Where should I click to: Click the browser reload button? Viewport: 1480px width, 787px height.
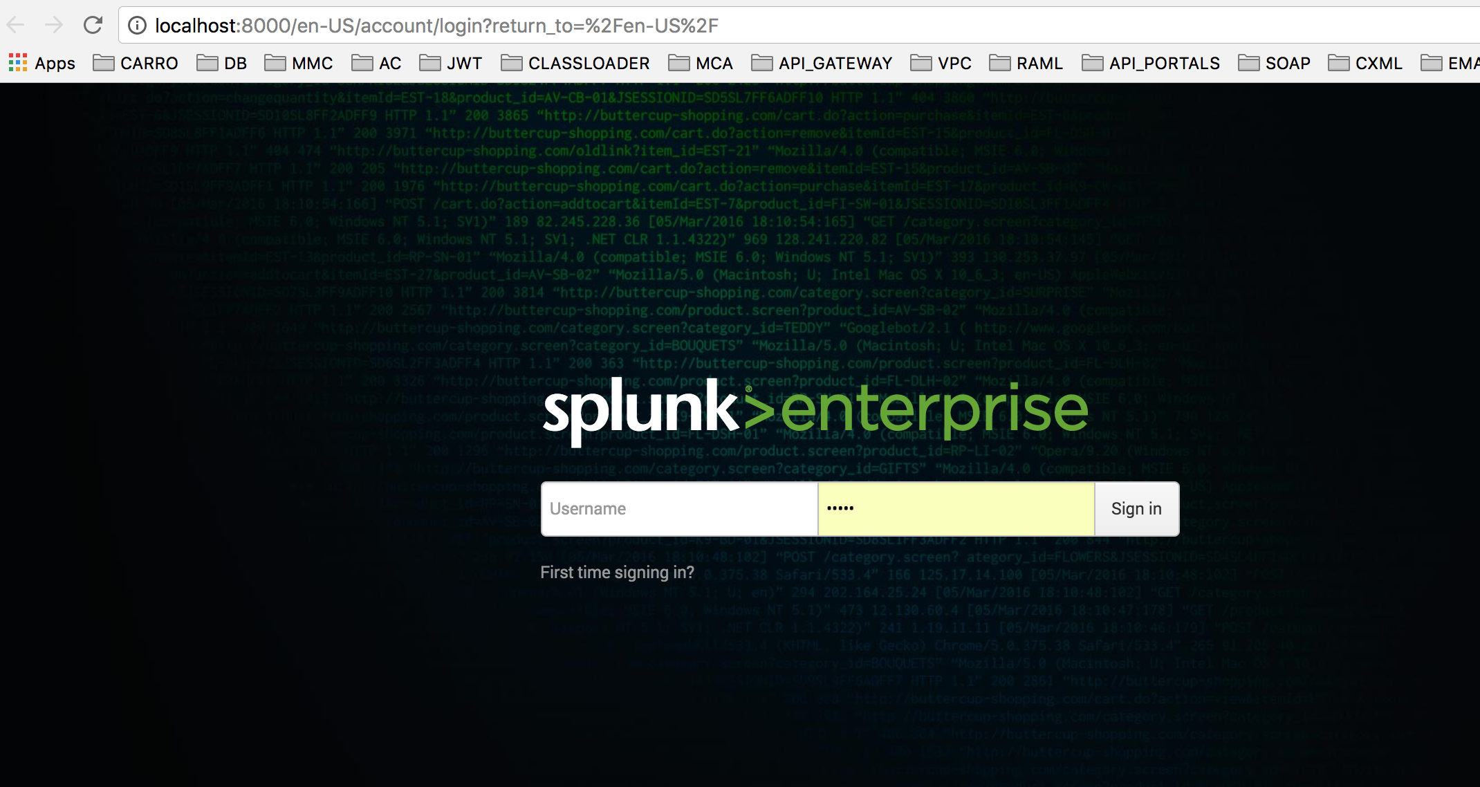click(x=93, y=24)
